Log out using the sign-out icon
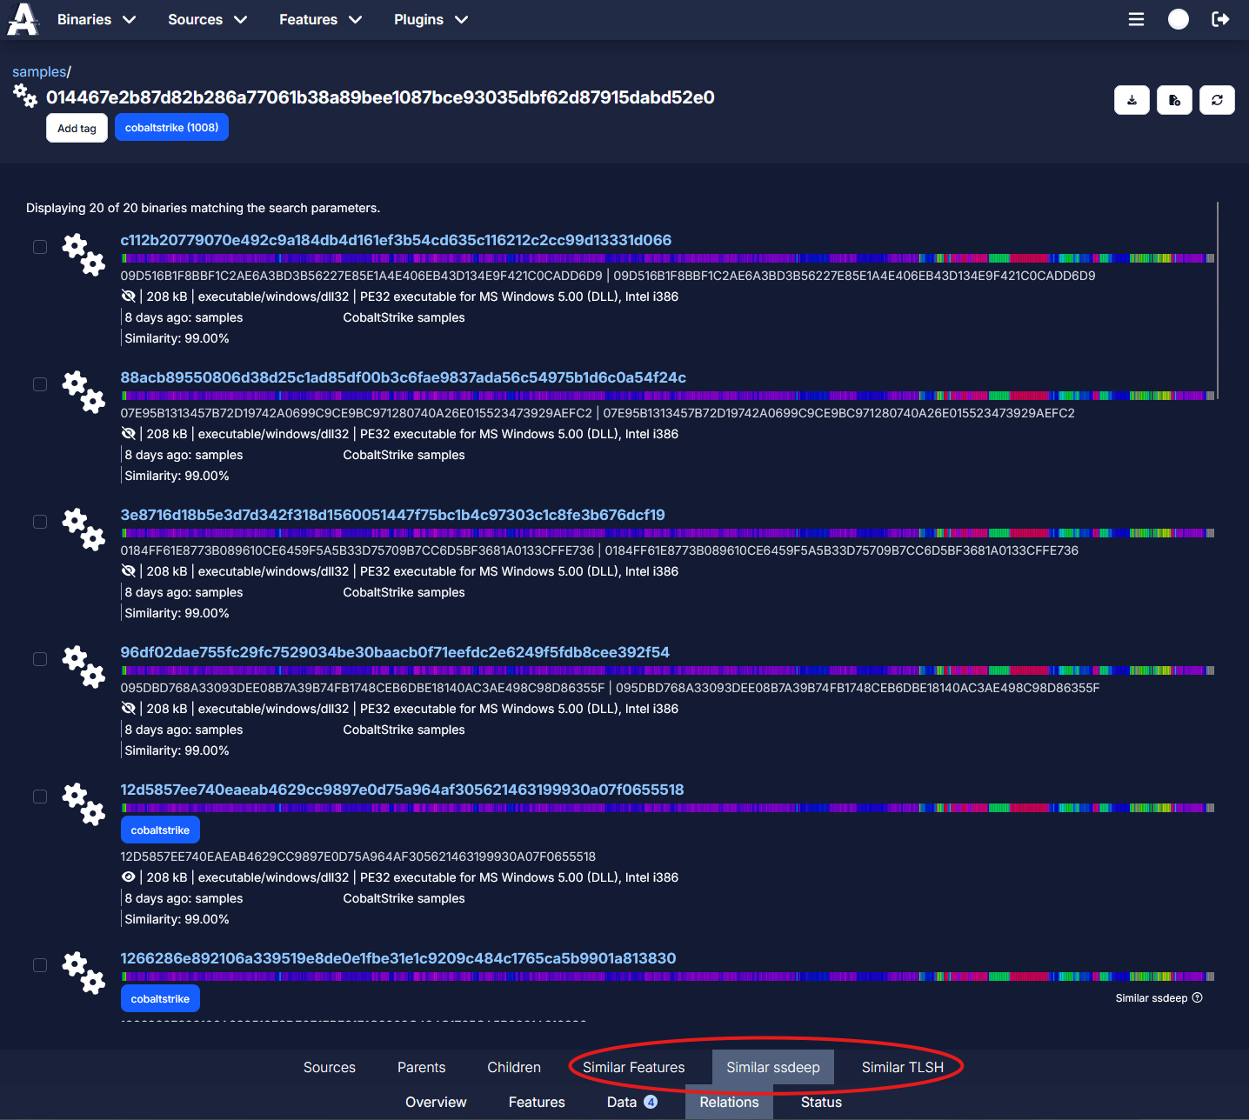1249x1120 pixels. (x=1219, y=19)
